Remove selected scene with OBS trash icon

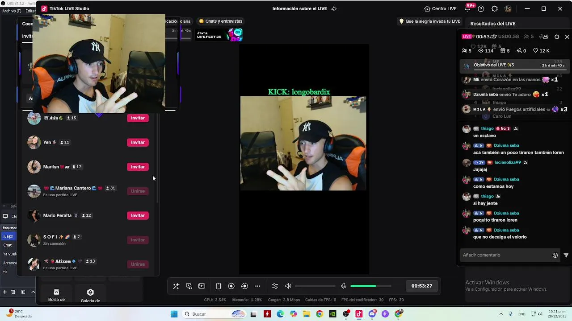tap(13, 292)
